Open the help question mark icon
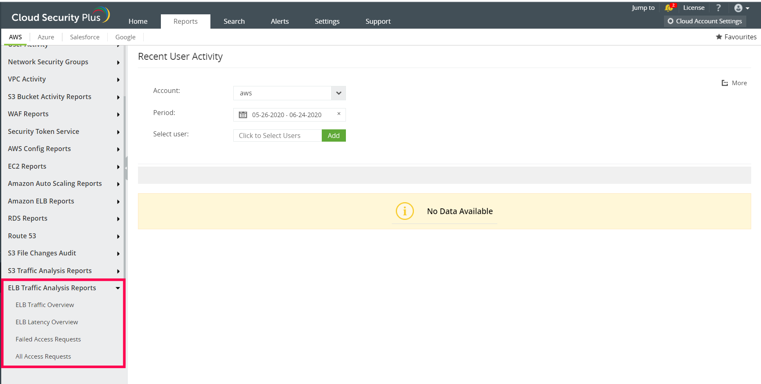Image resolution: width=761 pixels, height=384 pixels. pos(718,7)
